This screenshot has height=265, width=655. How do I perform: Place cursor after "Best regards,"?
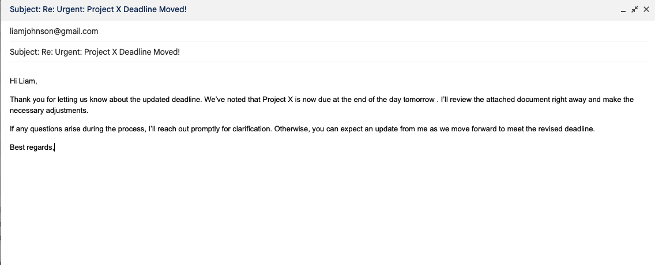[54, 147]
